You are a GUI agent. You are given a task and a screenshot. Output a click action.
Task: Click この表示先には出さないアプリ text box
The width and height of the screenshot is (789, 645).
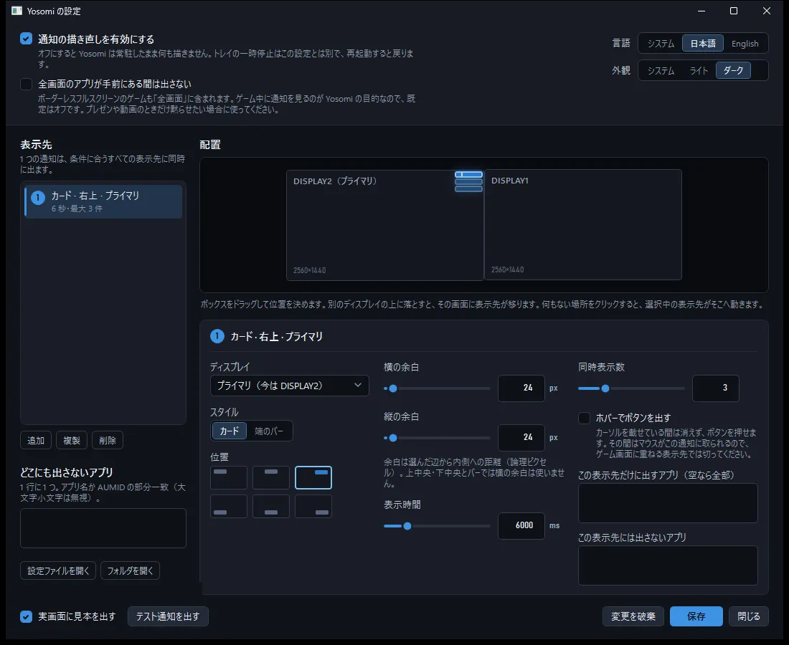668,565
